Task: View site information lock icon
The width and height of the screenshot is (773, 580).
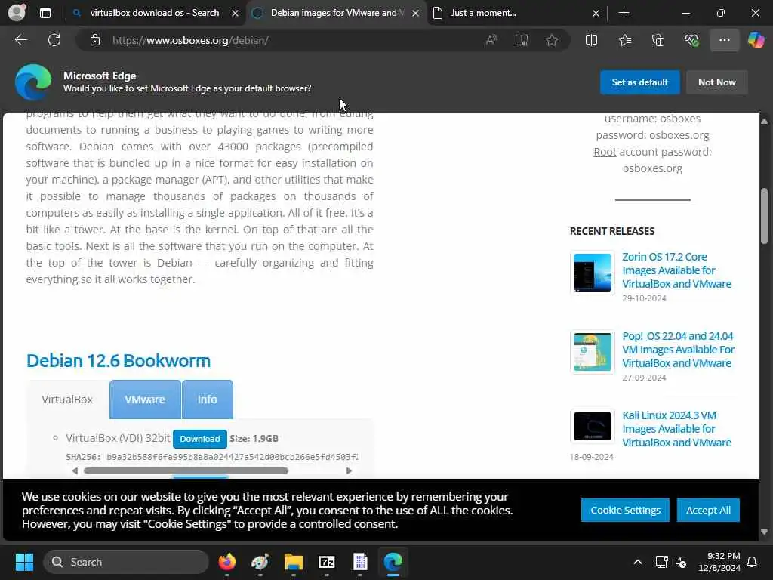Action: click(95, 40)
